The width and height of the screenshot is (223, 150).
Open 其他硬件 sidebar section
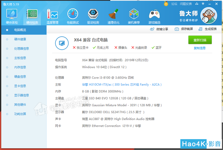point(24,105)
